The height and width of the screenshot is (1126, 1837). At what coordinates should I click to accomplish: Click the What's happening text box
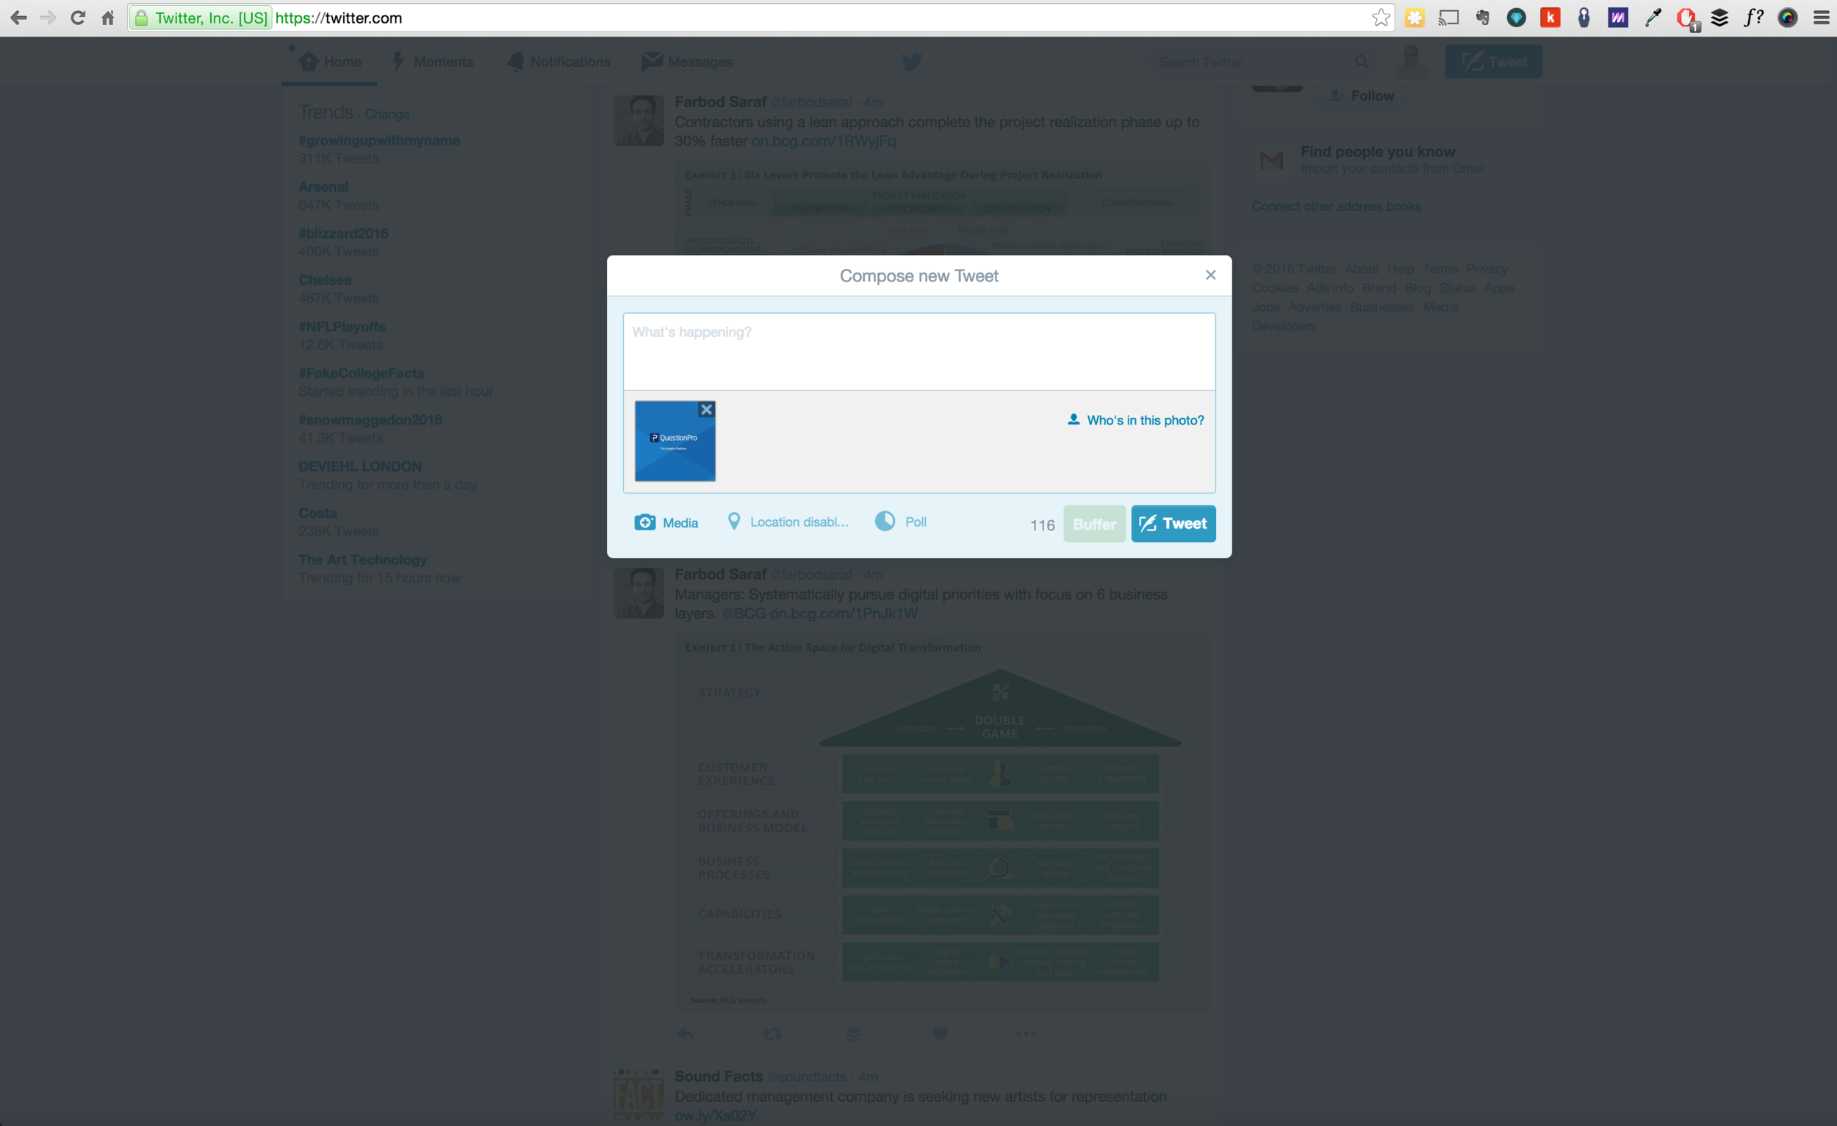919,351
